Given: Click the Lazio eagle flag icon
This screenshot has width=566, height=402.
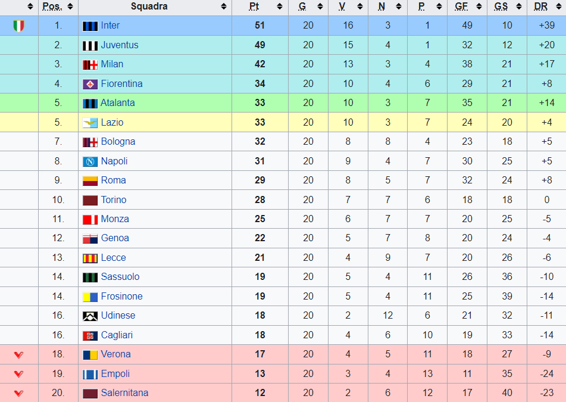Looking at the screenshot, I should coord(90,123).
